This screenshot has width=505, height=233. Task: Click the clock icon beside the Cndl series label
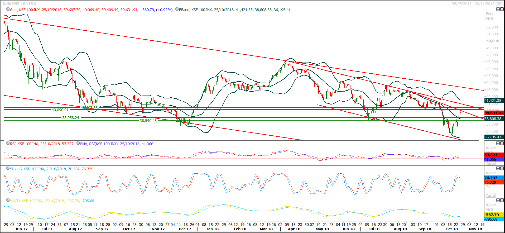tap(8, 9)
